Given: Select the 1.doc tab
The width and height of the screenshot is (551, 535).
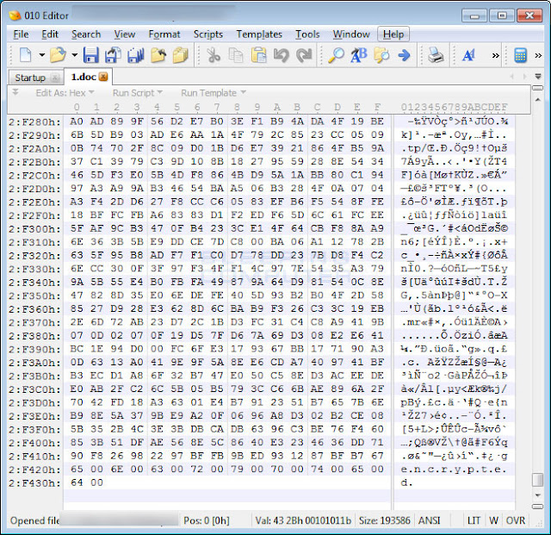Looking at the screenshot, I should click(84, 77).
